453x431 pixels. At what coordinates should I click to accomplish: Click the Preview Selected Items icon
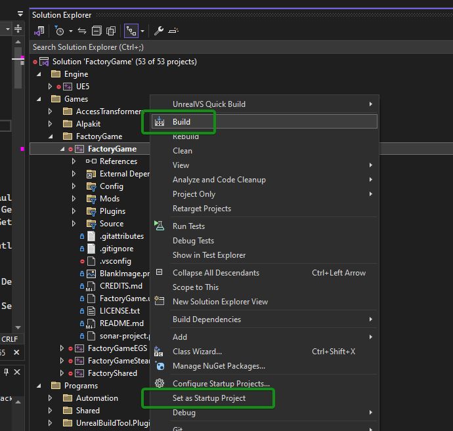coord(173,31)
